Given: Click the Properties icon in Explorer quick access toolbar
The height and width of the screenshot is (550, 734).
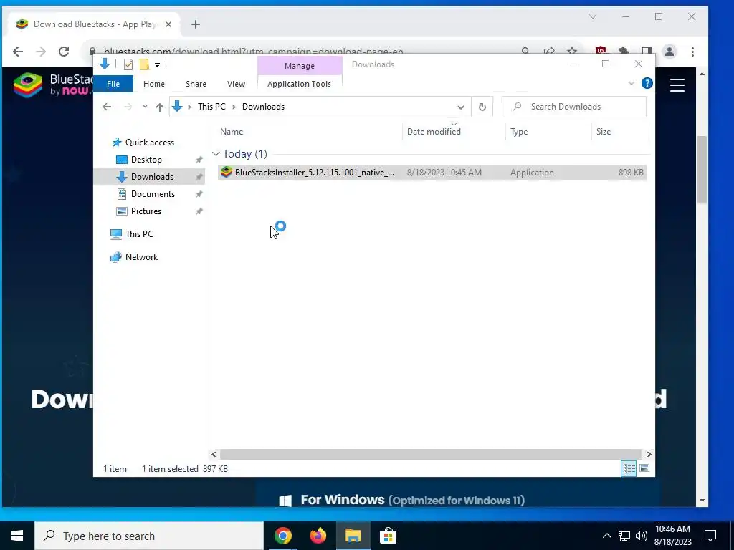Looking at the screenshot, I should 128,64.
